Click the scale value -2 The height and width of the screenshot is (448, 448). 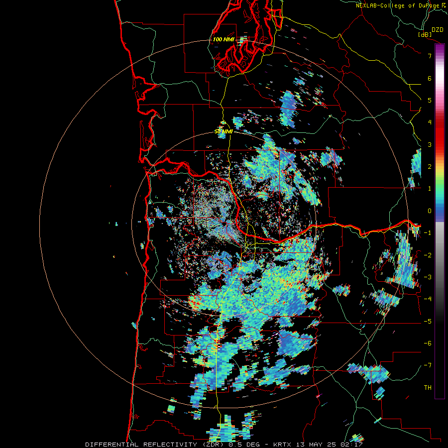pos(428,255)
